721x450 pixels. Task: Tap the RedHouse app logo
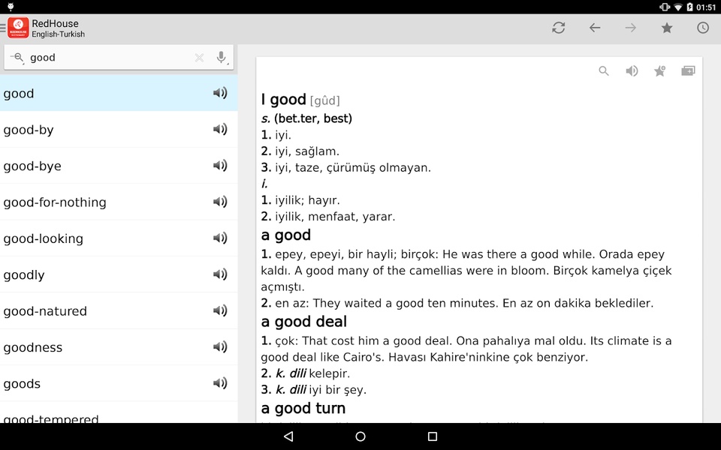click(x=18, y=28)
